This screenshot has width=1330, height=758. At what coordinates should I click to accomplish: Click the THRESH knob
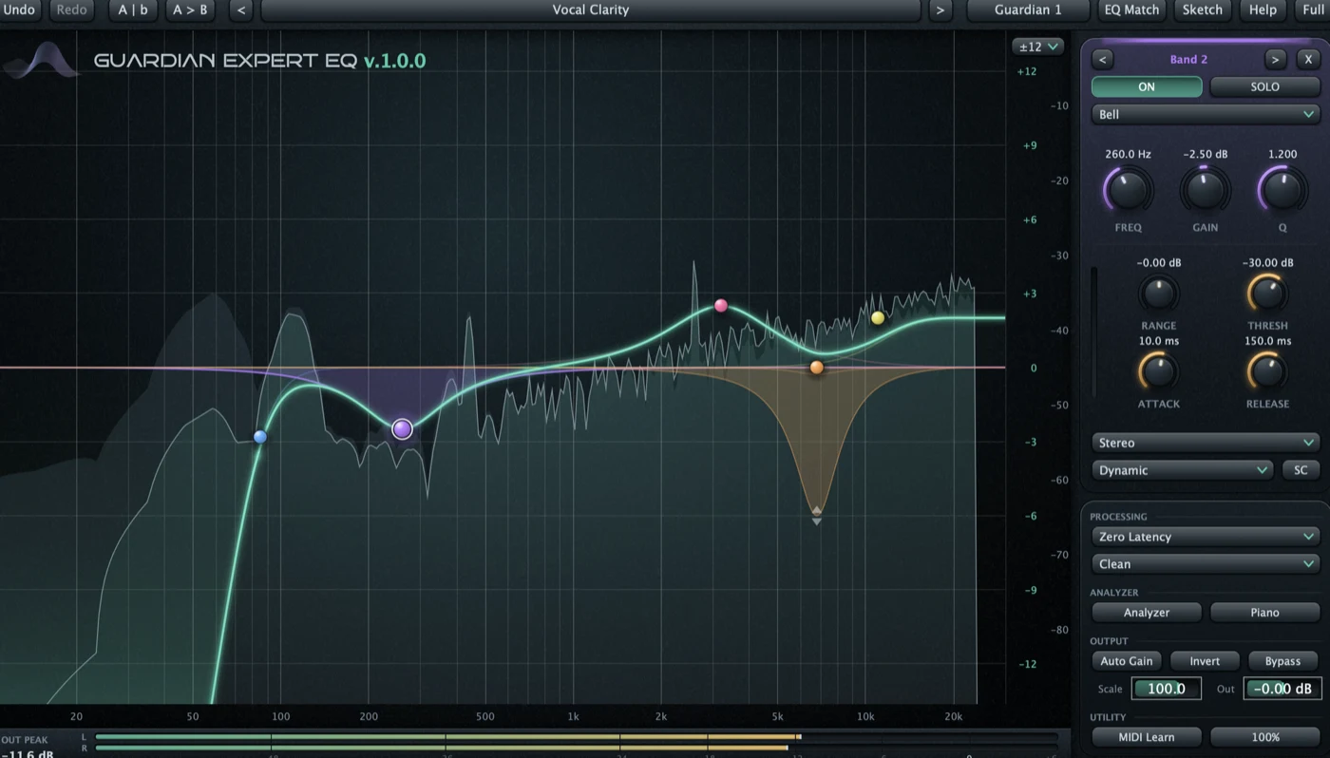1267,294
